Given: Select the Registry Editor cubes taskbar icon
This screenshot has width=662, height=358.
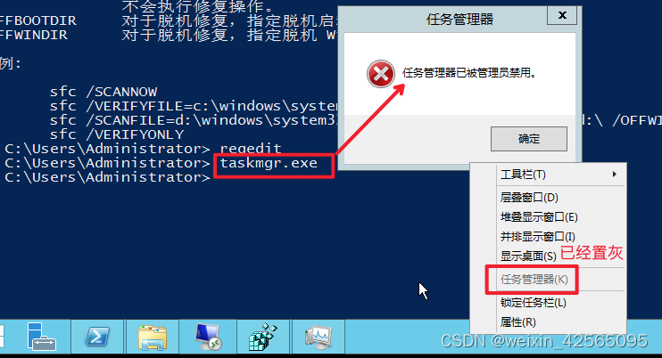Looking at the screenshot, I should [263, 337].
